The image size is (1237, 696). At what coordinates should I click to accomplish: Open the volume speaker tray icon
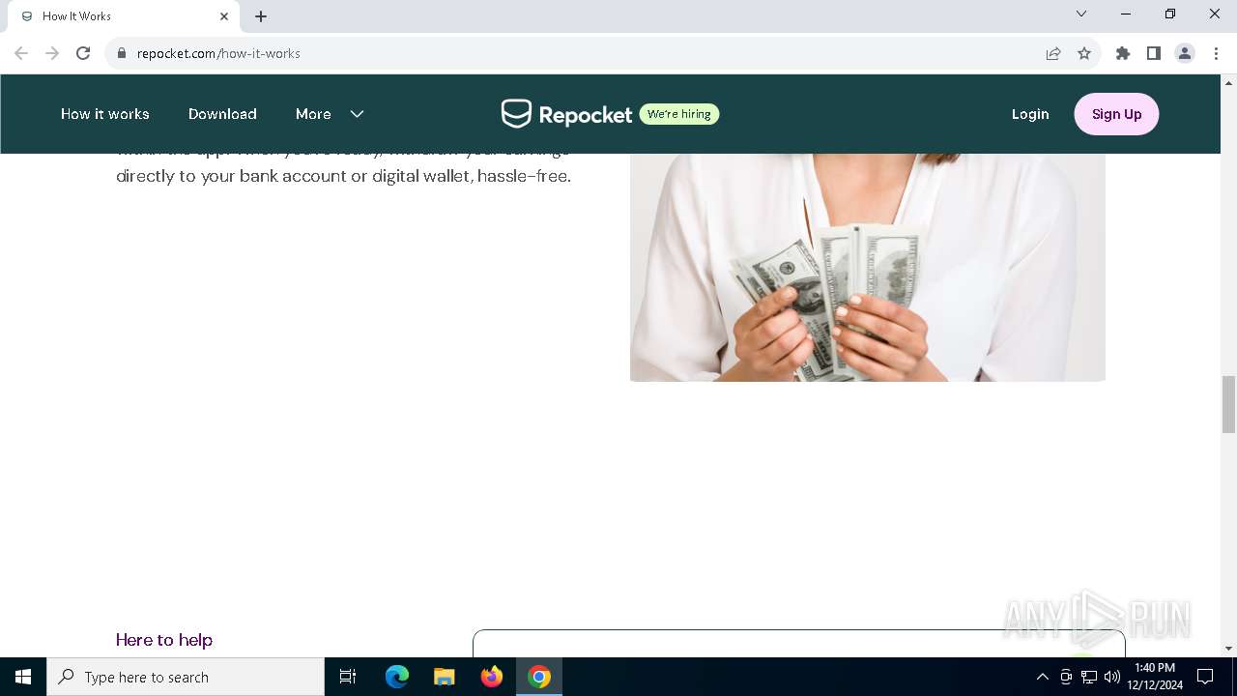[1112, 677]
